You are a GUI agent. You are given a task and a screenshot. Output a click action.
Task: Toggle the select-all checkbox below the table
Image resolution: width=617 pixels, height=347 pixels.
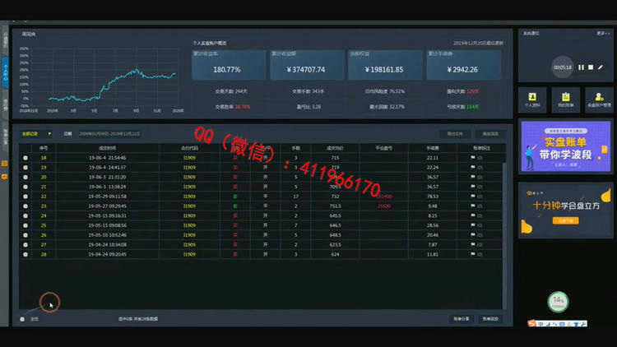point(22,319)
